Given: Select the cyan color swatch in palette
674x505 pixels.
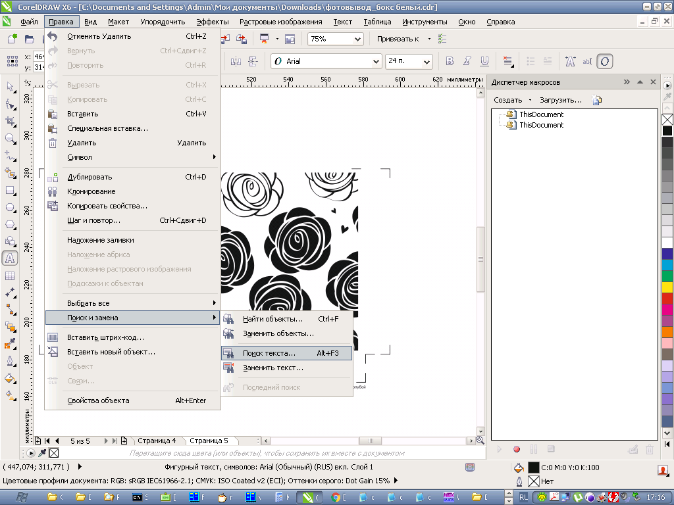Looking at the screenshot, I should click(667, 265).
